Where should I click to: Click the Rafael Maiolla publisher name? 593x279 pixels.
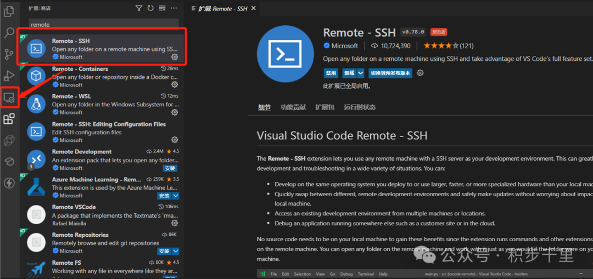coord(69,223)
